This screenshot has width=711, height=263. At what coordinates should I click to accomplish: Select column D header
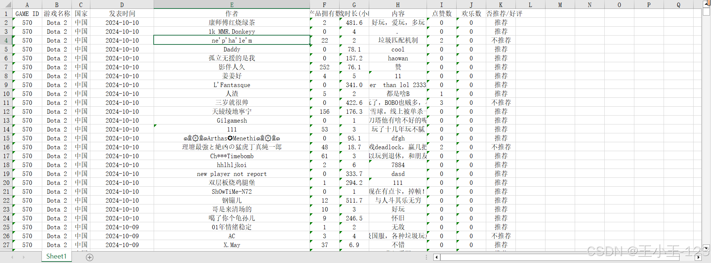click(122, 4)
